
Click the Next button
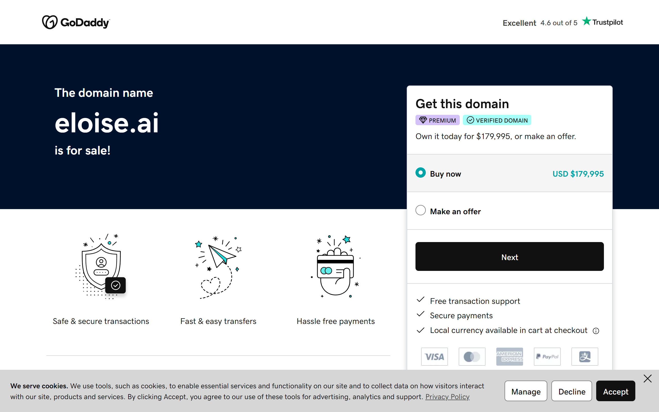tap(509, 256)
